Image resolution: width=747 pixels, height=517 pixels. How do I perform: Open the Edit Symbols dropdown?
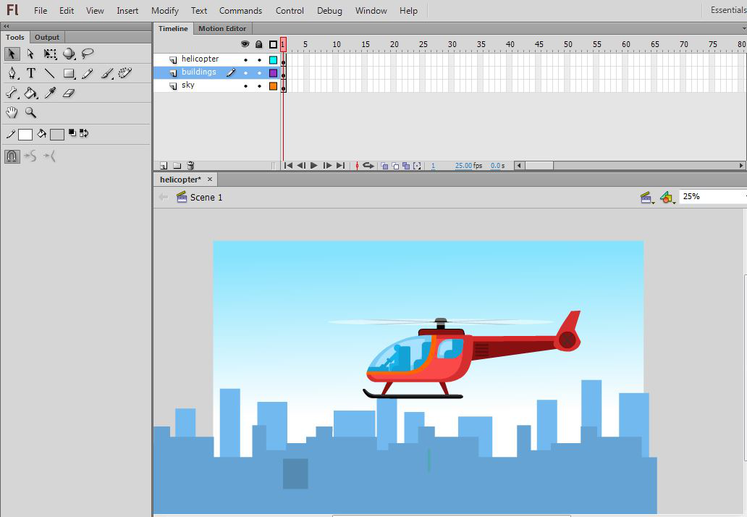point(667,197)
